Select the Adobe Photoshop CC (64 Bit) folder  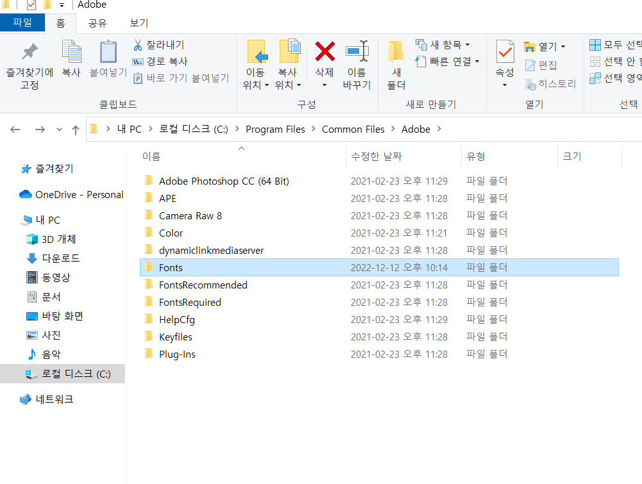[379, 181]
